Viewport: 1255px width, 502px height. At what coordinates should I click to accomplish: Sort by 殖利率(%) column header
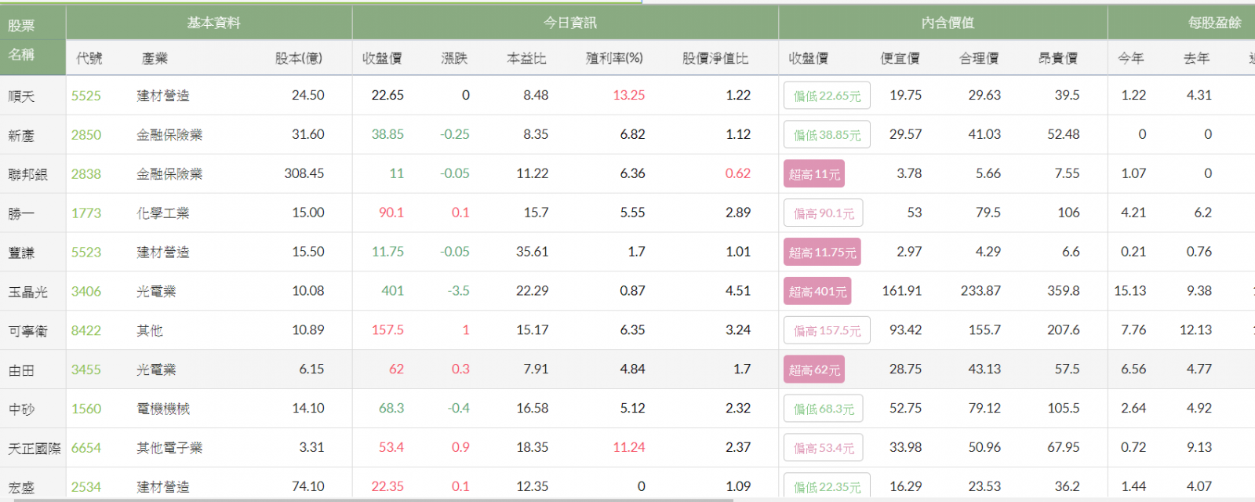(x=614, y=58)
